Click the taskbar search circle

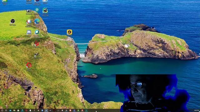tap(2, 110)
